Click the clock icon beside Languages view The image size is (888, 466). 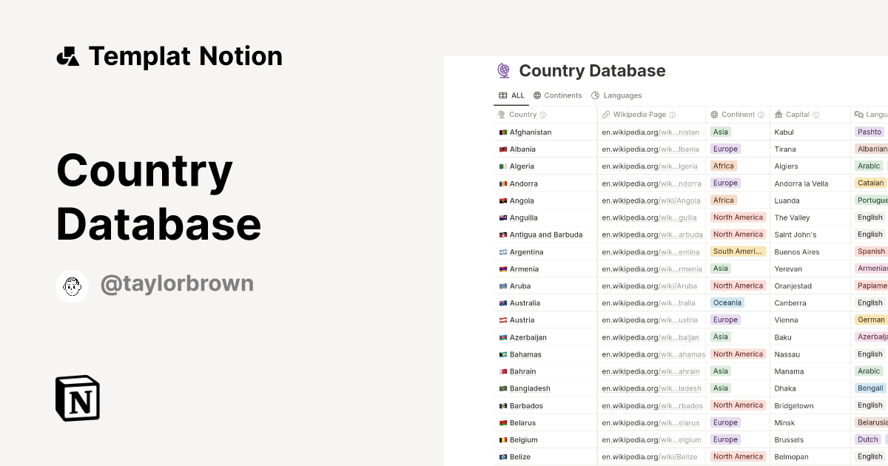click(594, 95)
